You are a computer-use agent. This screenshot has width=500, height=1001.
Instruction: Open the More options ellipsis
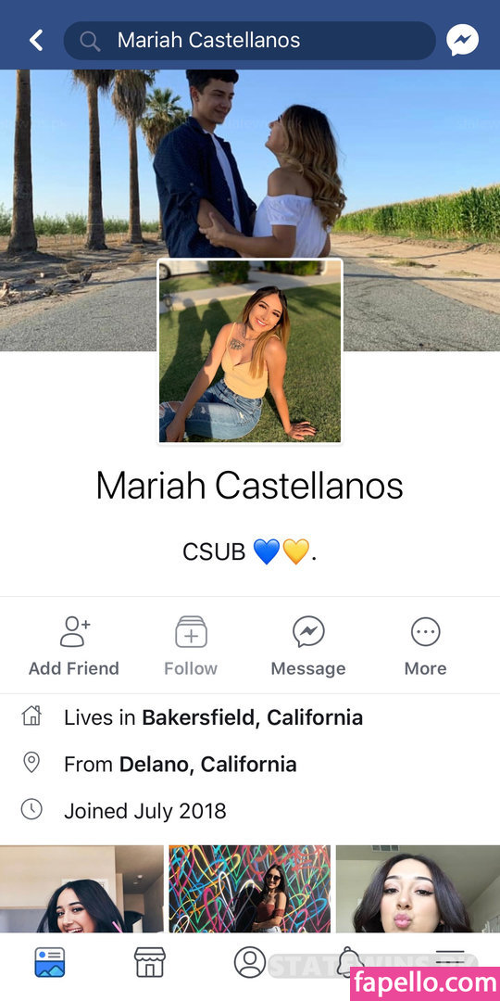tap(425, 632)
